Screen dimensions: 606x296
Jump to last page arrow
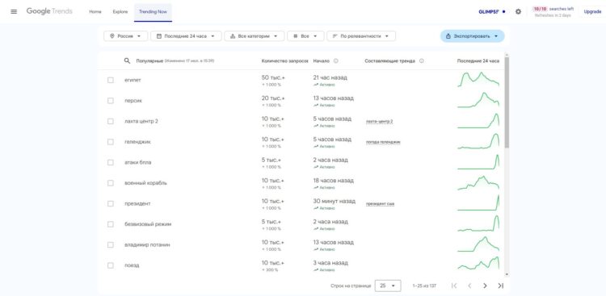[x=500, y=286]
